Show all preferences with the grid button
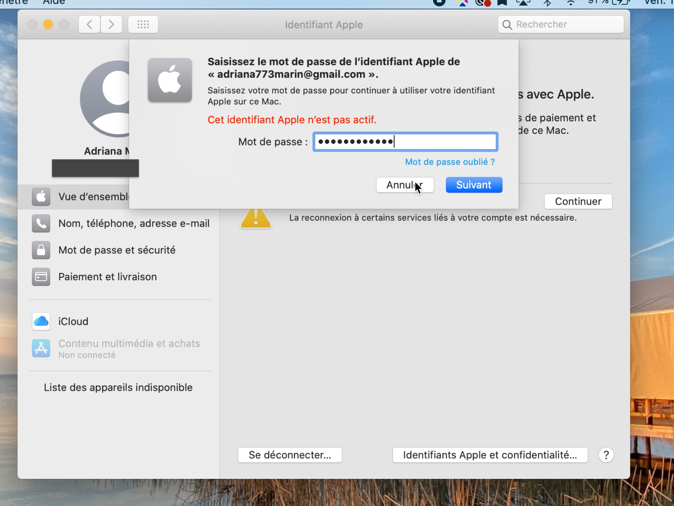 143,25
